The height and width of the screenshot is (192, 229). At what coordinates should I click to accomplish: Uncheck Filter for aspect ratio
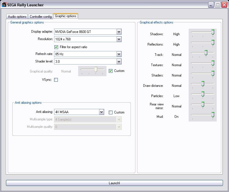(x=56, y=47)
